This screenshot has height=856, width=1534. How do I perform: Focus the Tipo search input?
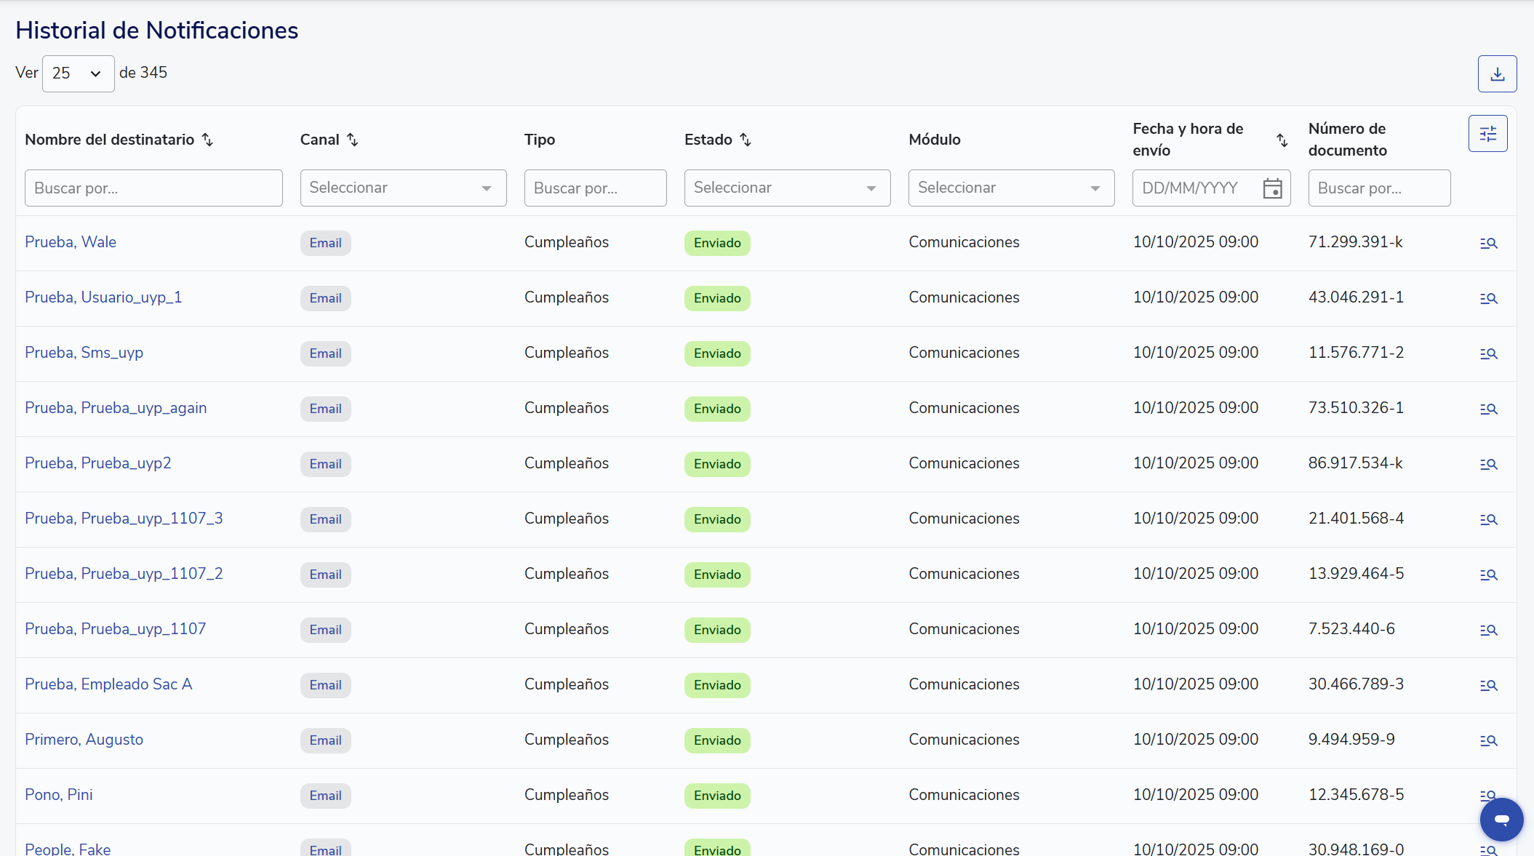595,188
